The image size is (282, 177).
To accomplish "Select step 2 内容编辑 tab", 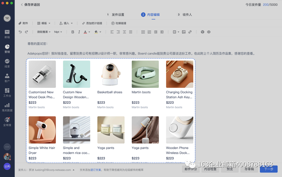I will click(151, 15).
